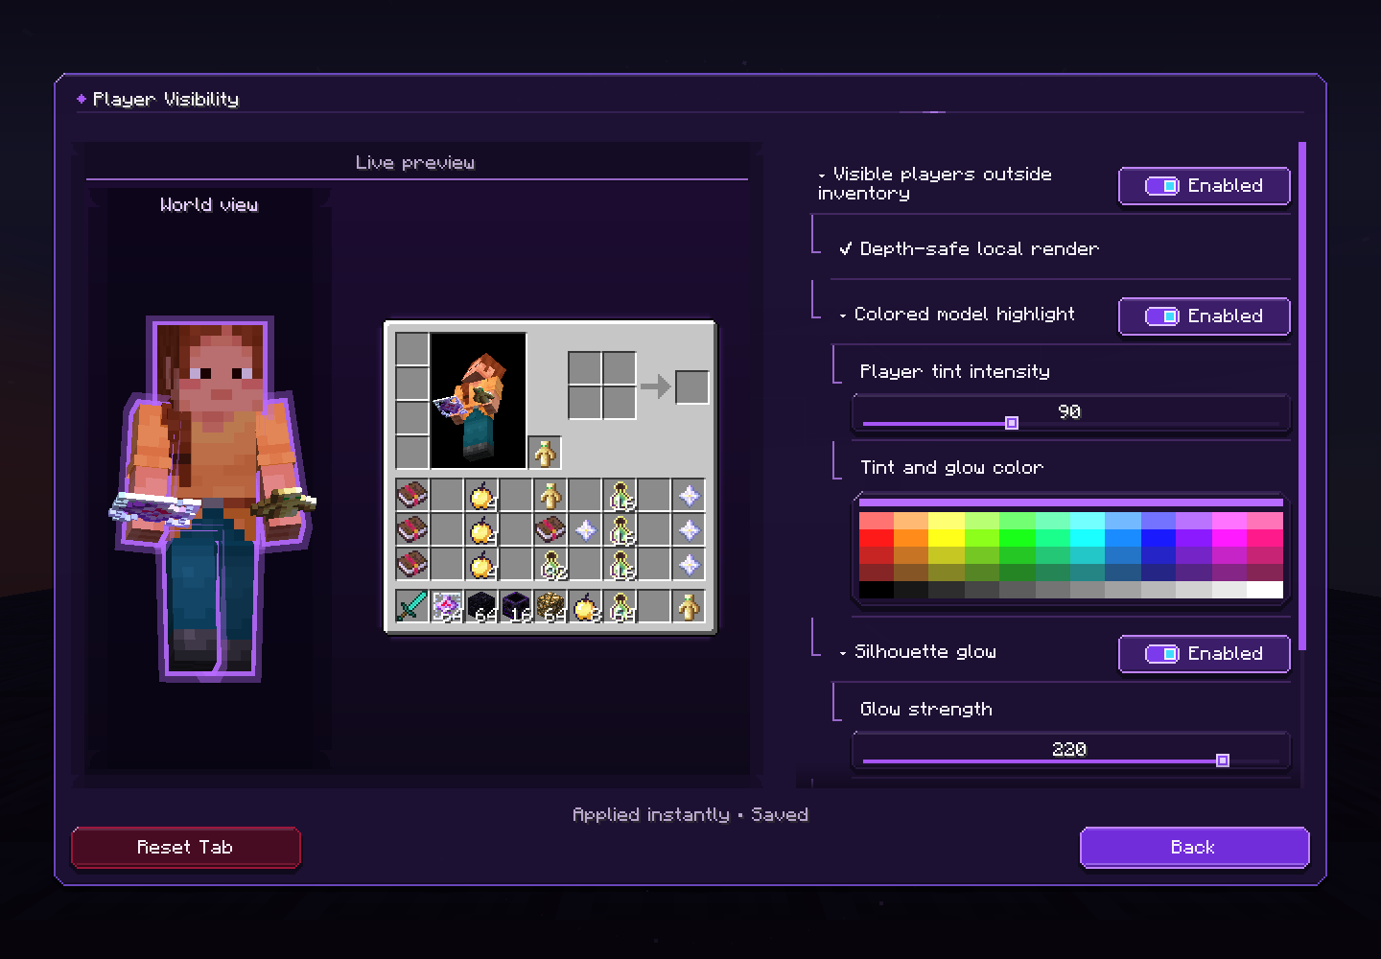The width and height of the screenshot is (1381, 959).
Task: Disable Colored model highlight toggle
Action: pyautogui.click(x=1204, y=316)
